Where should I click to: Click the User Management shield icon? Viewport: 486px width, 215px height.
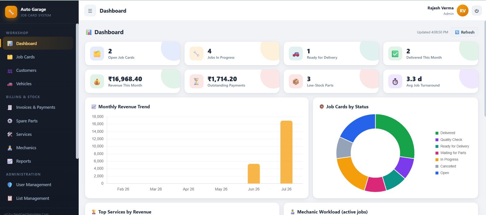point(10,185)
